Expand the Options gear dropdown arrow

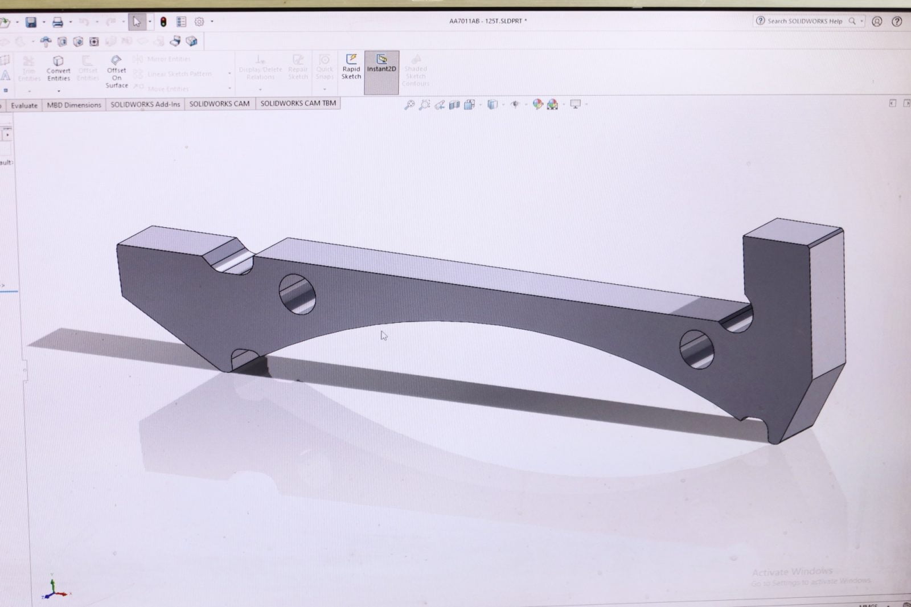(x=212, y=22)
